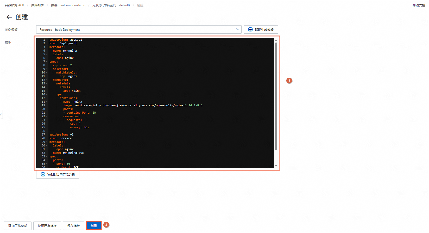Click the '---' separator on line 26
This screenshot has width=429, height=233.
pyautogui.click(x=52, y=131)
